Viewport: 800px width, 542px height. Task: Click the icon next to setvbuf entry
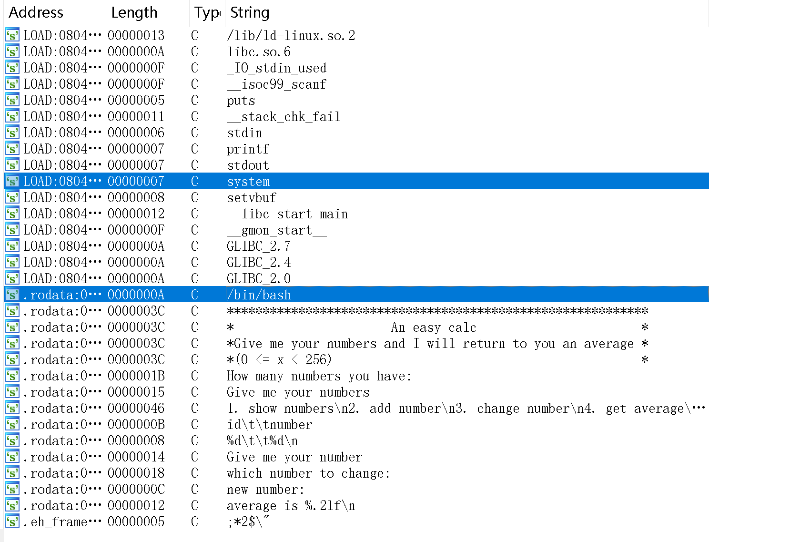[x=12, y=197]
